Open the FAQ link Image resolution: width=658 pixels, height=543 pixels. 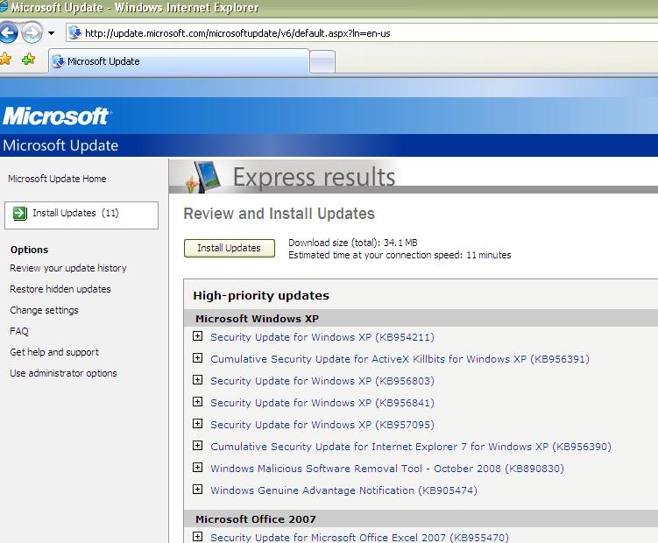pyautogui.click(x=19, y=331)
